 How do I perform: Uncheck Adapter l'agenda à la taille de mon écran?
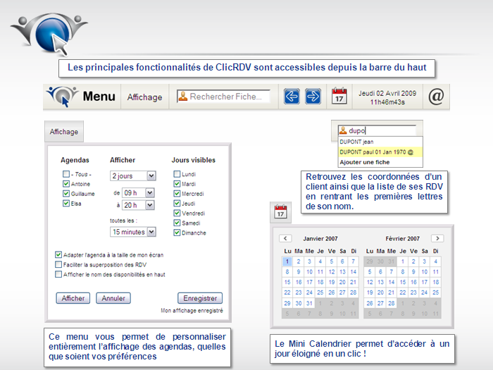tap(58, 254)
